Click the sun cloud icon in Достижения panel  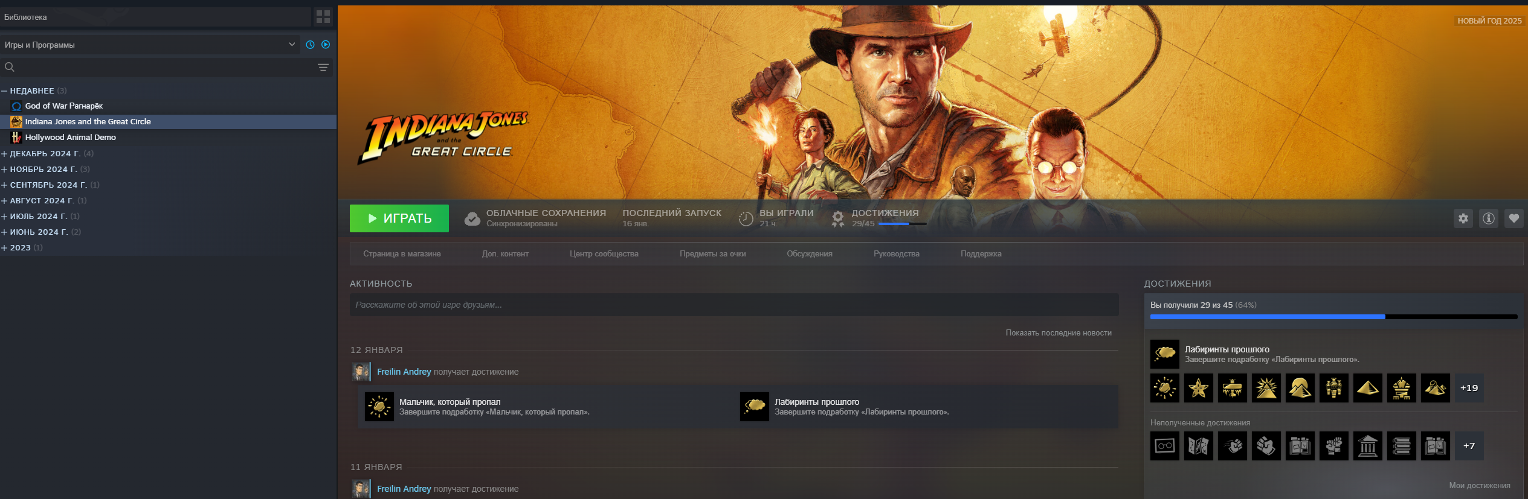pyautogui.click(x=1165, y=388)
